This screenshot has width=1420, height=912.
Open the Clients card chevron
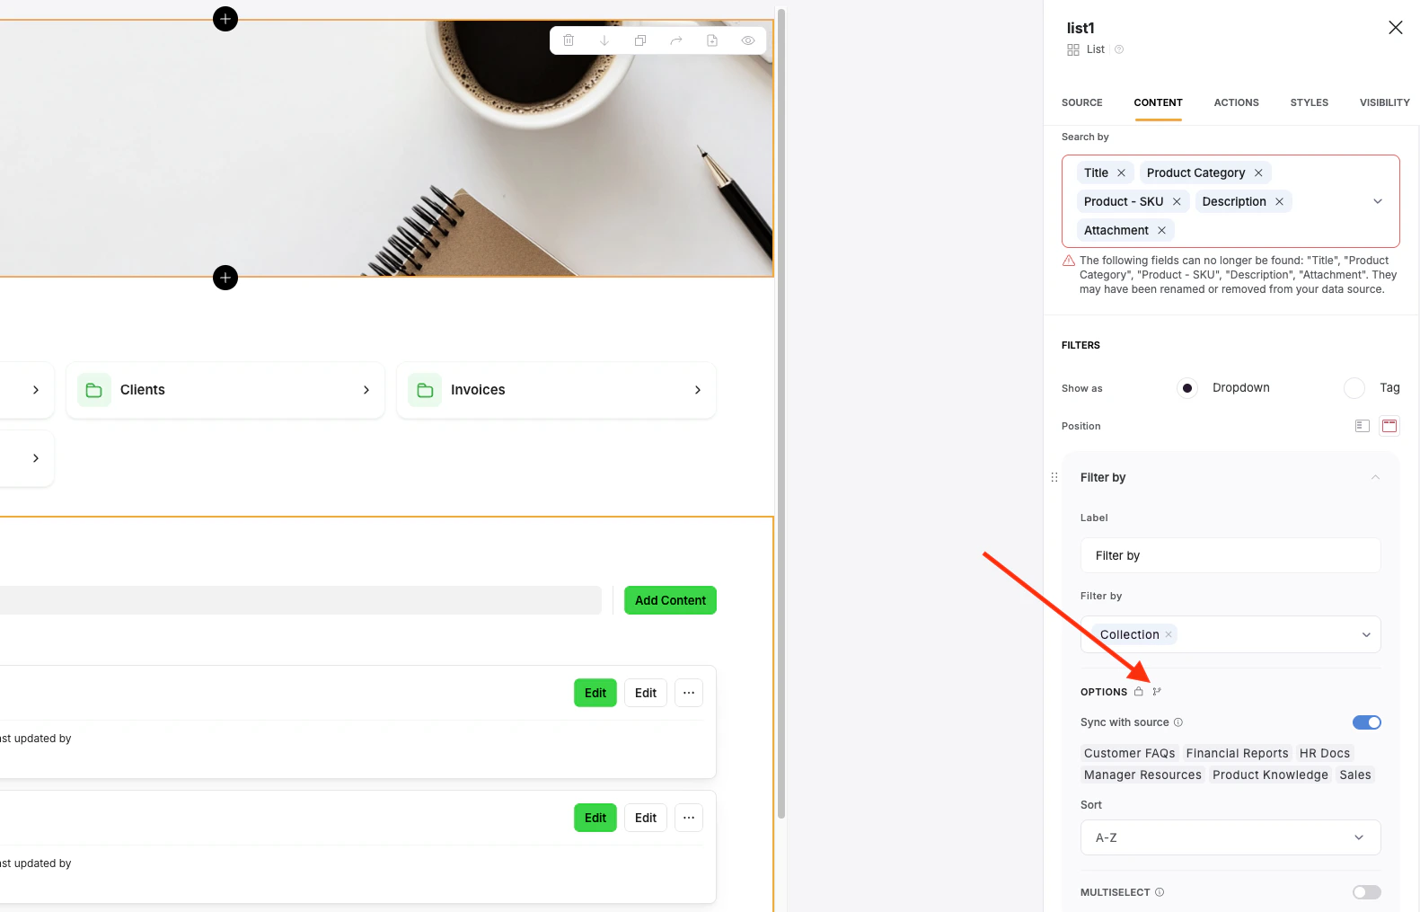coord(366,390)
